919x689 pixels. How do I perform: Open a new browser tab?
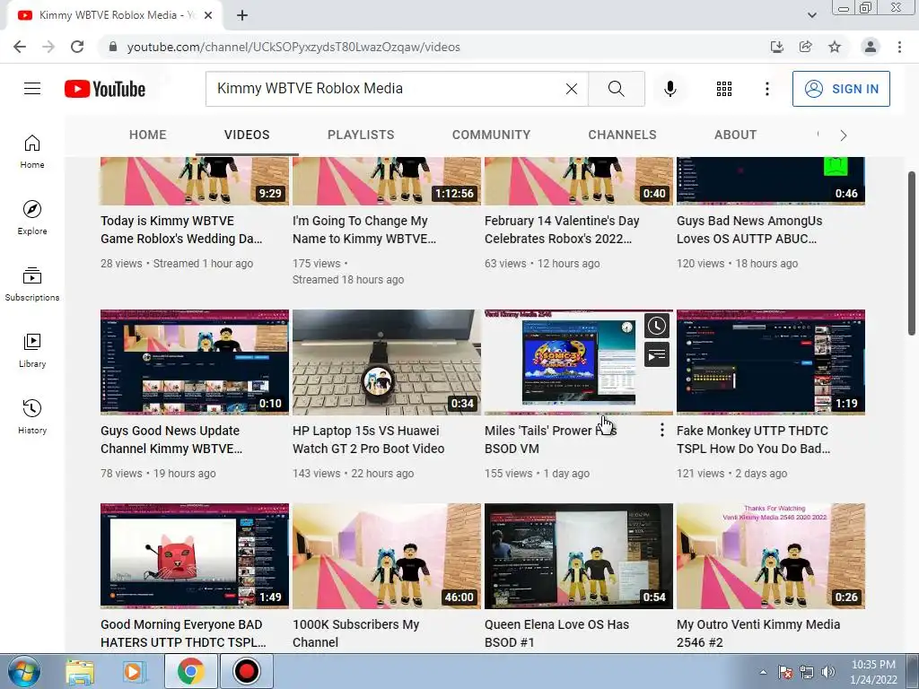point(242,15)
